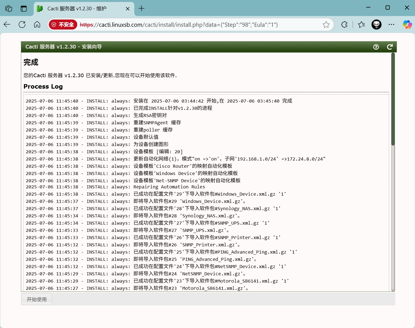Open the favorites list icon
The width and height of the screenshot is (415, 328).
pyautogui.click(x=361, y=25)
